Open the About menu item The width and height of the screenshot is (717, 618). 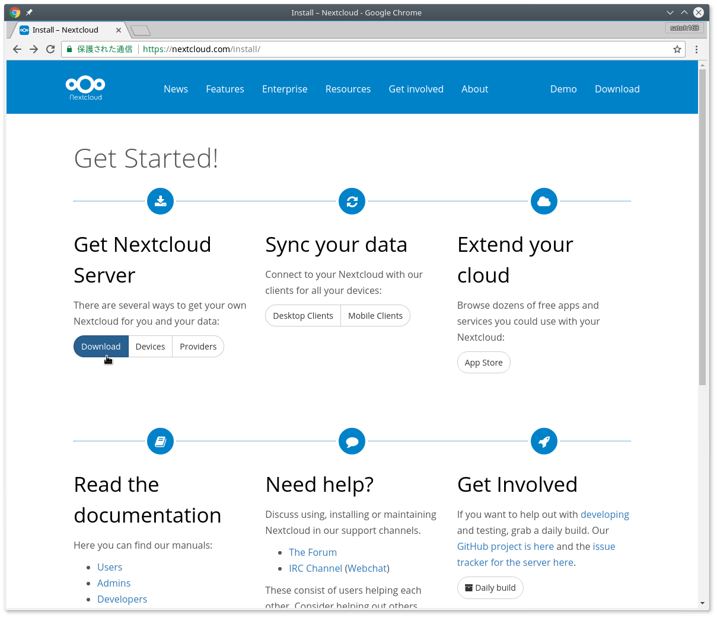click(x=475, y=89)
